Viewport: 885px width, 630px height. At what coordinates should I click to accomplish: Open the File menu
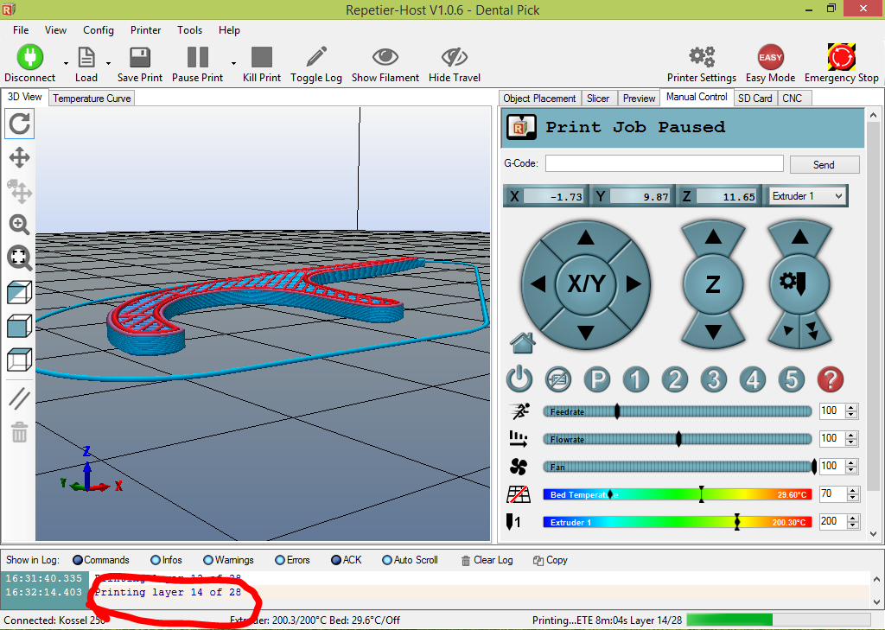(x=21, y=30)
